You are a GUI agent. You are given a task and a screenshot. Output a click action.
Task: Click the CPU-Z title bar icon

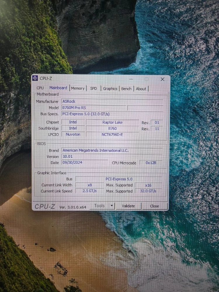tap(35, 78)
